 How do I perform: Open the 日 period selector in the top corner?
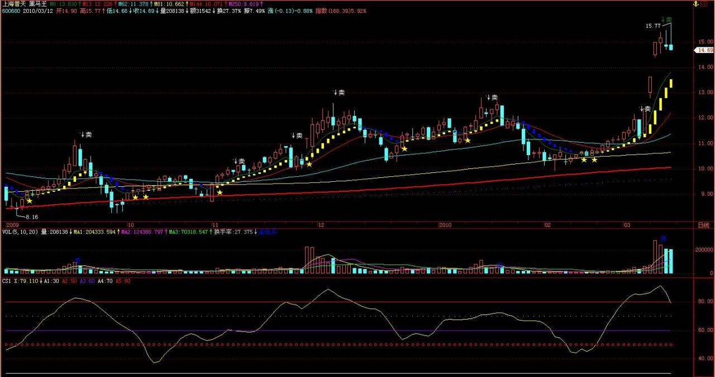[x=705, y=4]
